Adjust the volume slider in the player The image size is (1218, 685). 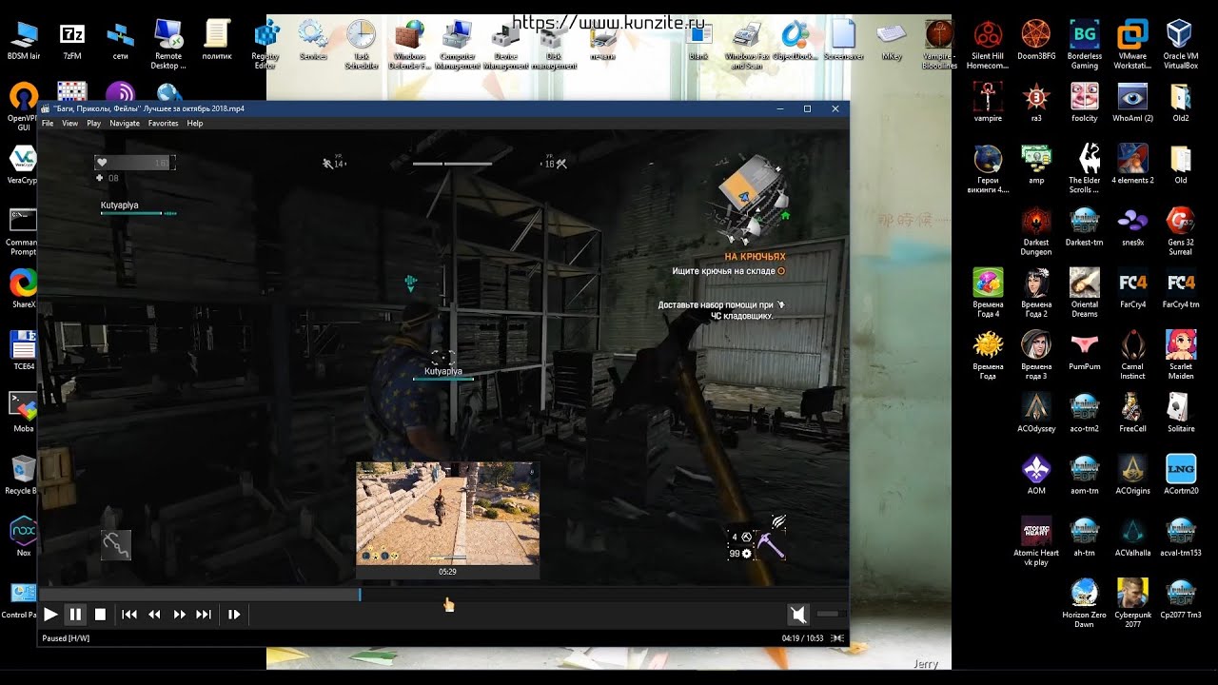[830, 615]
